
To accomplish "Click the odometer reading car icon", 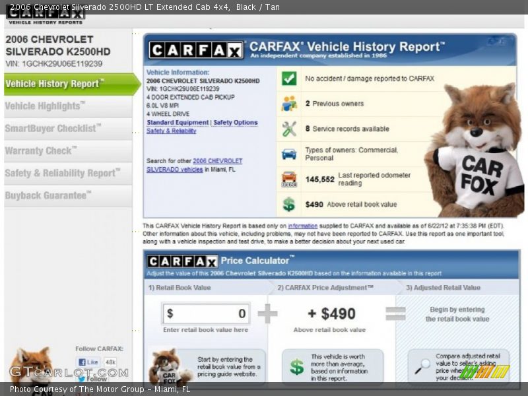I will [289, 179].
